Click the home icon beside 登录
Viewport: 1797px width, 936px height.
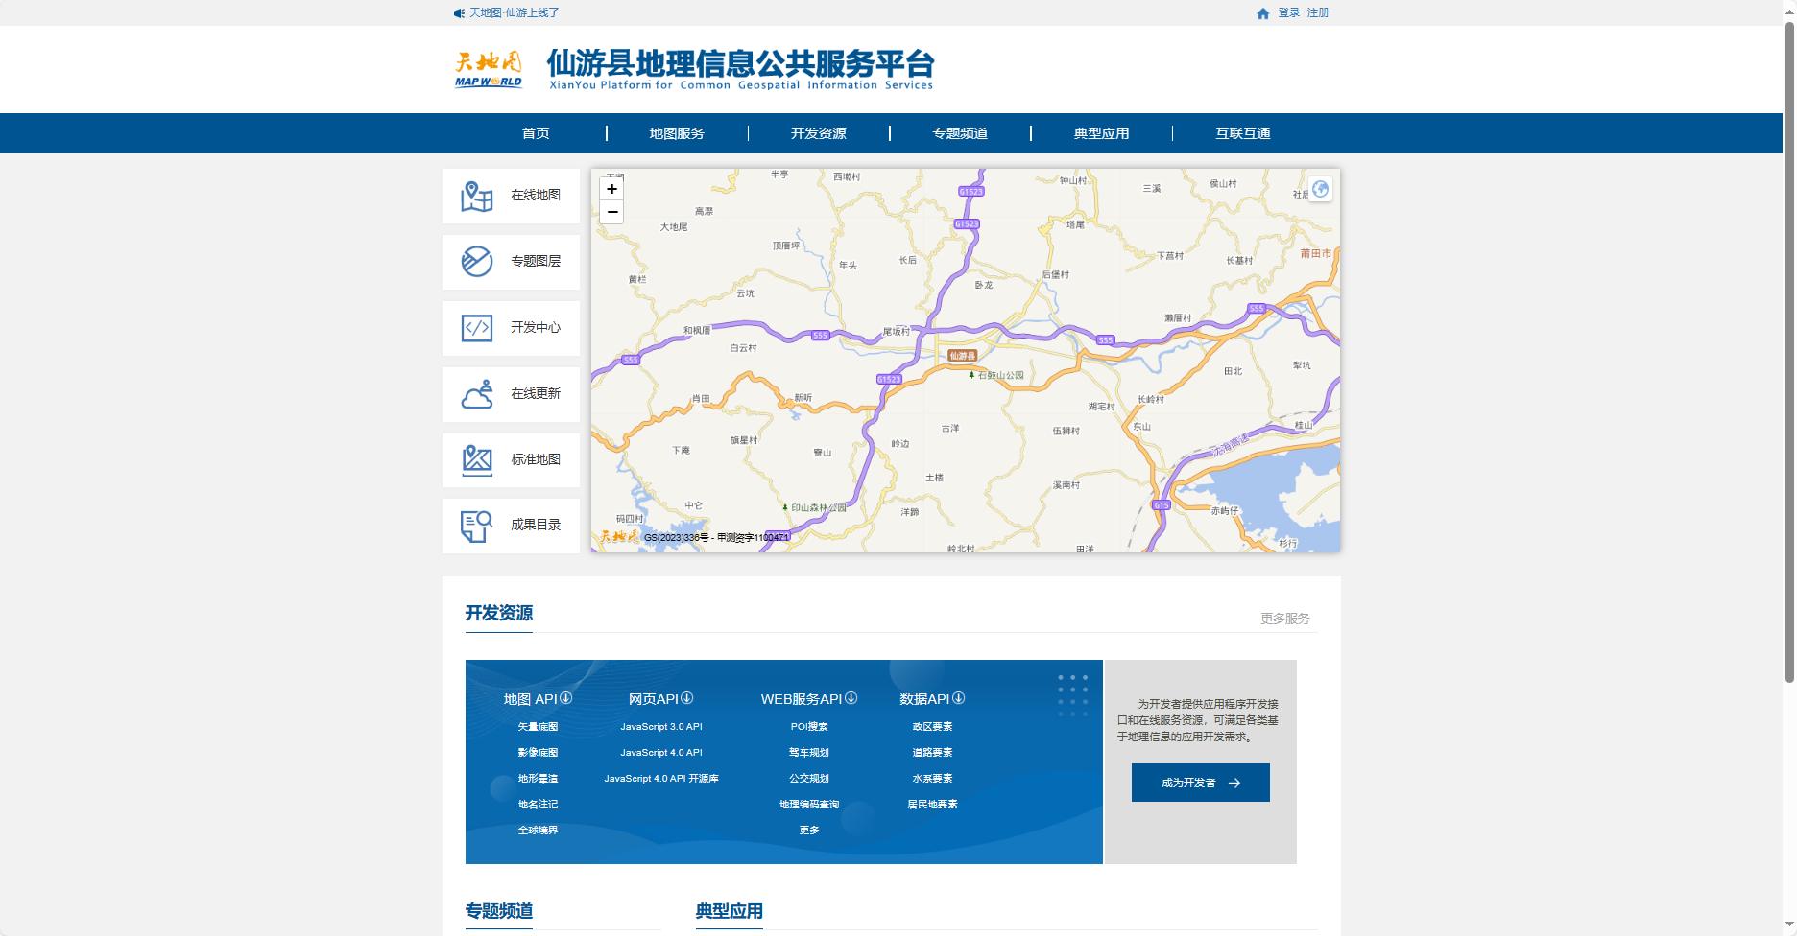1263,13
